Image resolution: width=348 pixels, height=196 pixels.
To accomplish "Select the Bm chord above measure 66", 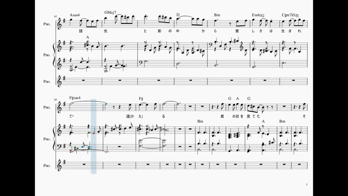I will [x=217, y=15].
